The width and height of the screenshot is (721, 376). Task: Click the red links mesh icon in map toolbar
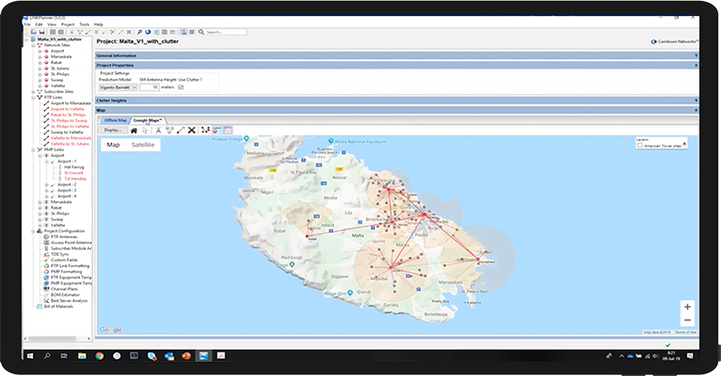[x=205, y=131]
